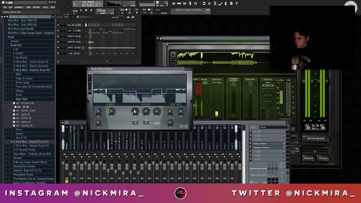The image size is (361, 203).
Task: Click the undo history icon in toolbar
Action: [x=204, y=3]
